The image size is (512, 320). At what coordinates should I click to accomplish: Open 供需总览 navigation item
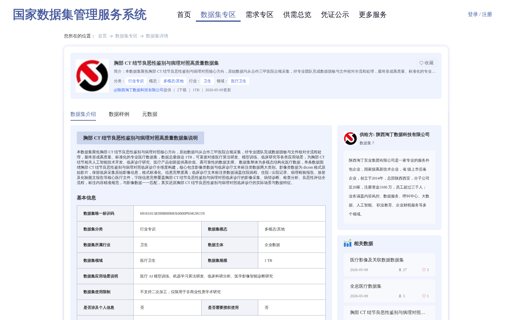297,15
